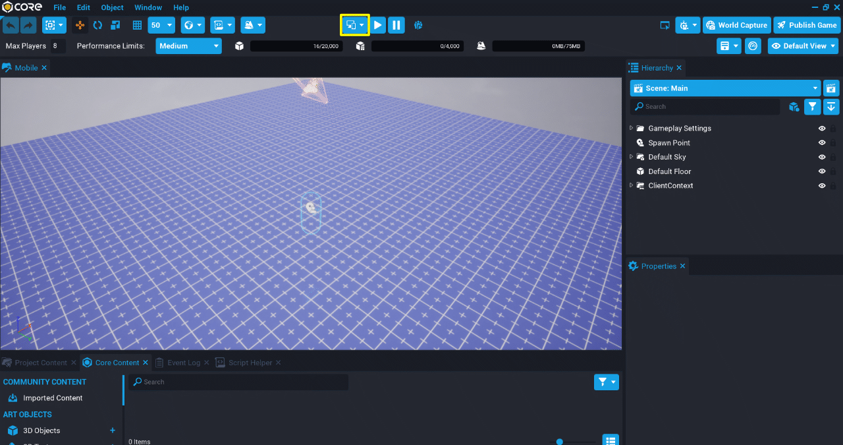Change Performance Limits from Medium

(x=188, y=46)
